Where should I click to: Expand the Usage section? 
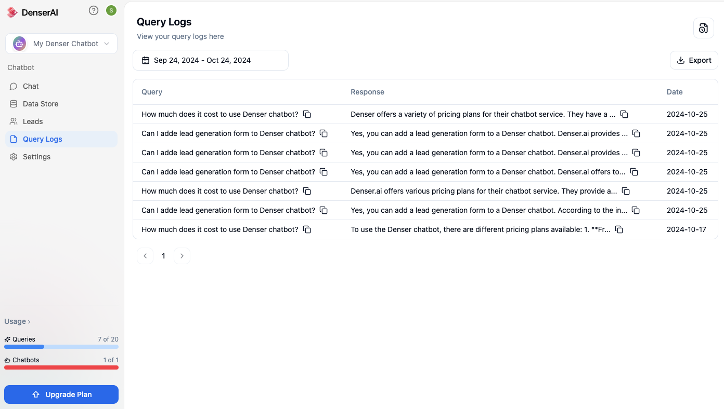17,321
